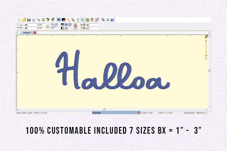Click the vertical scrollbar thumb
This screenshot has width=227, height=151.
tap(209, 71)
